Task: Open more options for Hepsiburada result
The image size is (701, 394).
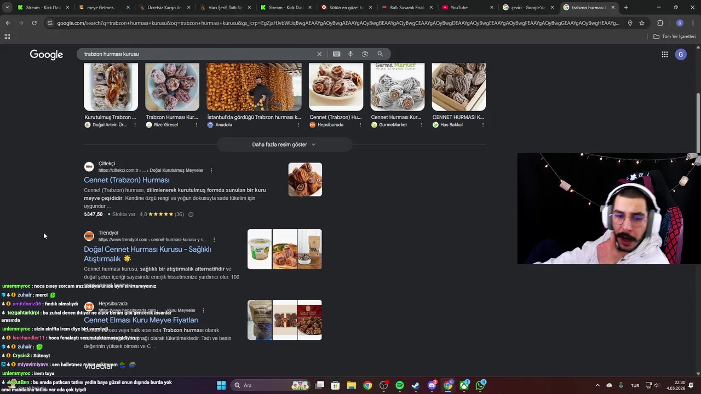Action: click(x=203, y=310)
